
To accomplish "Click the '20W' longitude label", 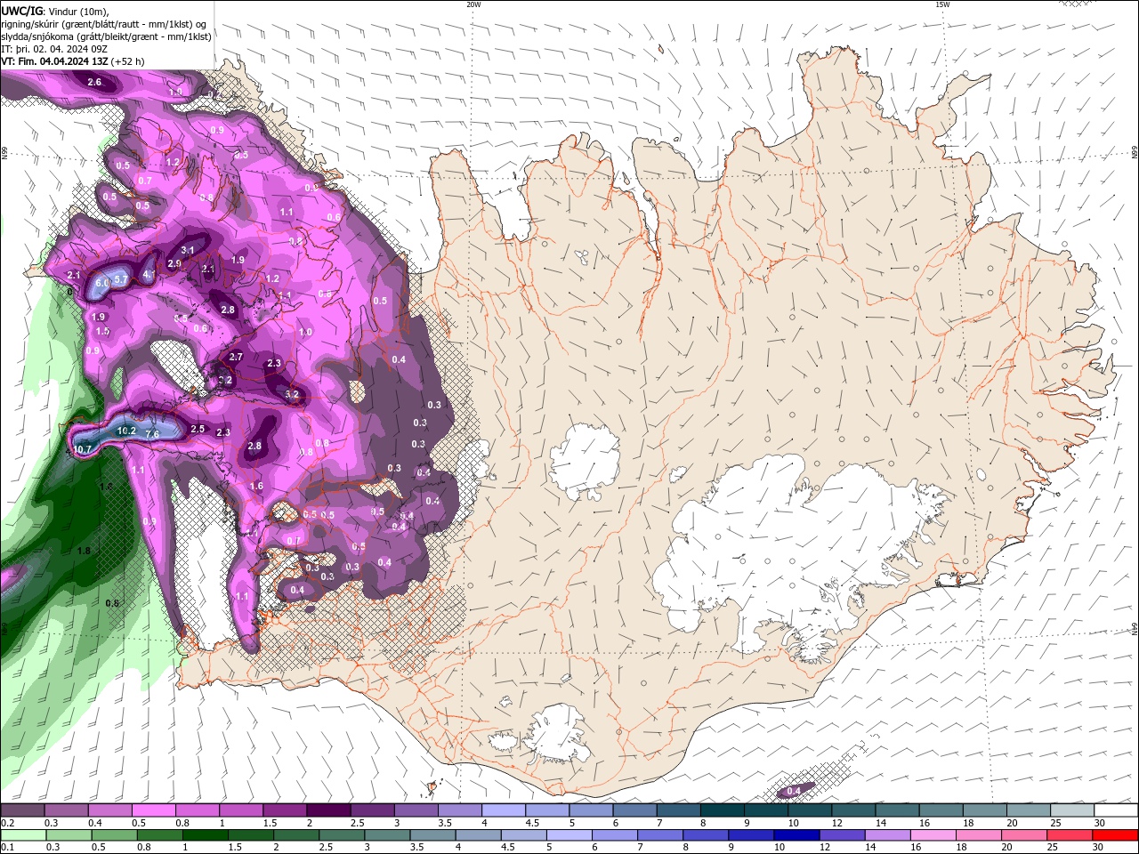I will coord(473,4).
